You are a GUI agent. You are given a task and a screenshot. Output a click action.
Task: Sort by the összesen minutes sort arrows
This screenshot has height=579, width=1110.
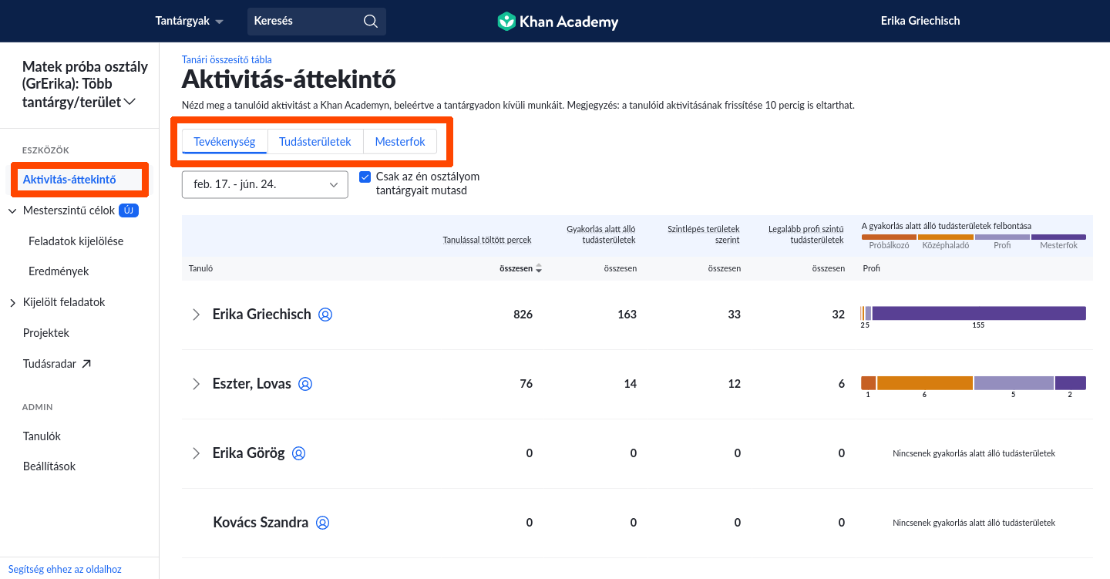pyautogui.click(x=539, y=268)
